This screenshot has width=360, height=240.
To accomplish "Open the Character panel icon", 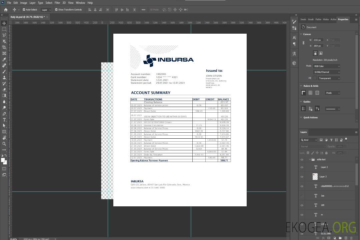I will (294, 38).
